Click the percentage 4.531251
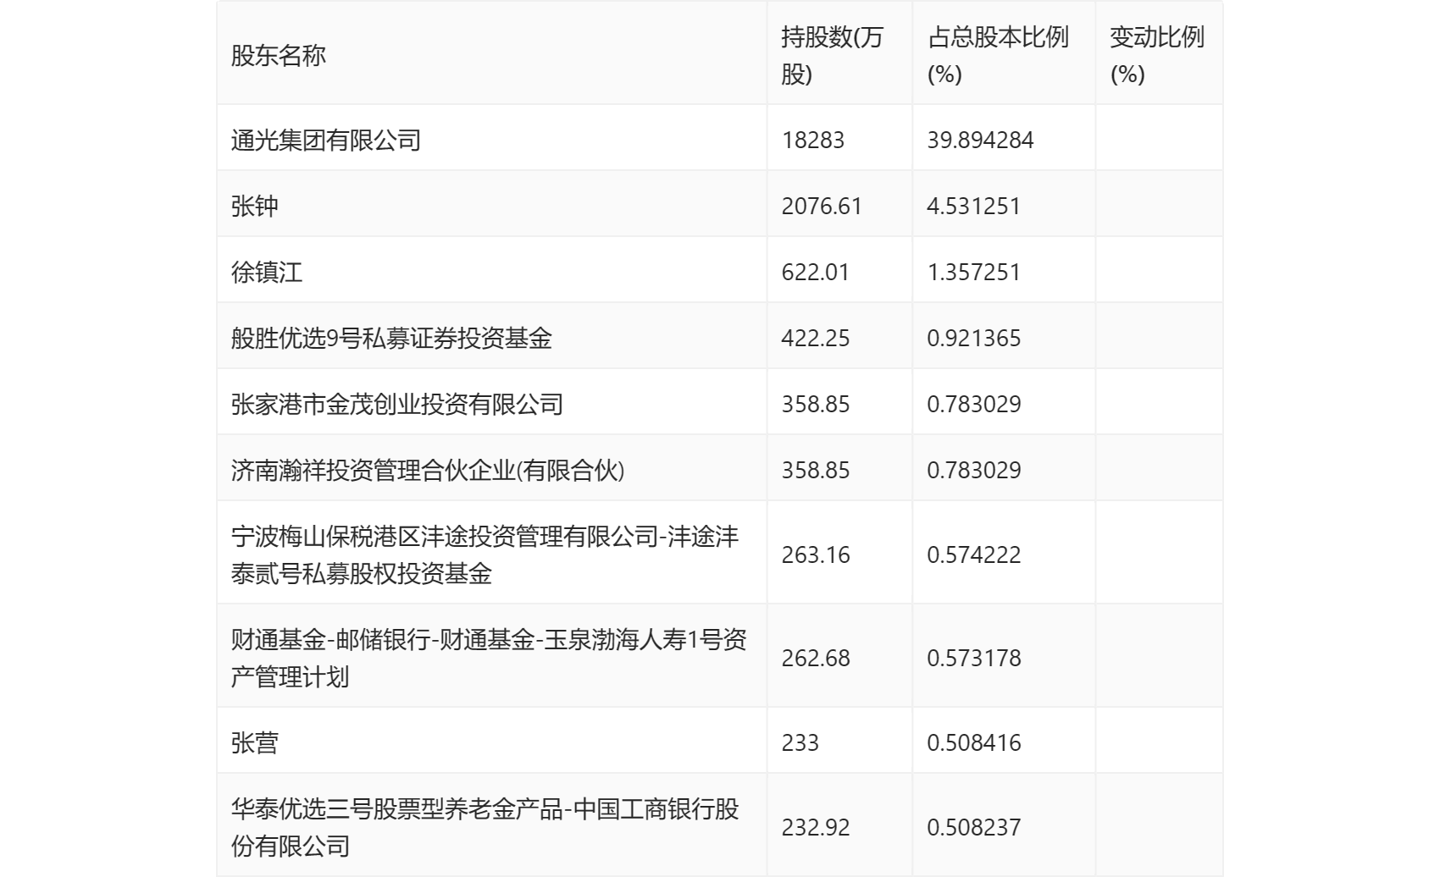 pyautogui.click(x=974, y=206)
